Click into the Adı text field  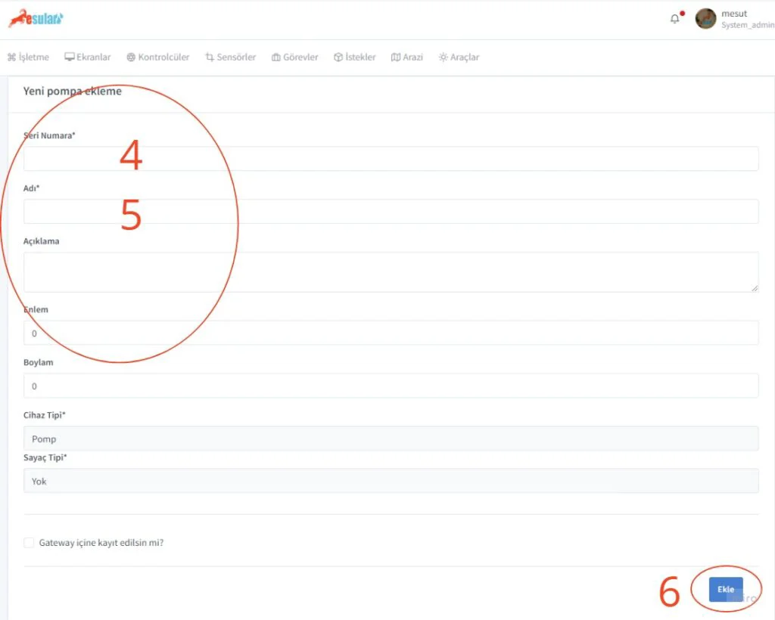click(x=391, y=212)
